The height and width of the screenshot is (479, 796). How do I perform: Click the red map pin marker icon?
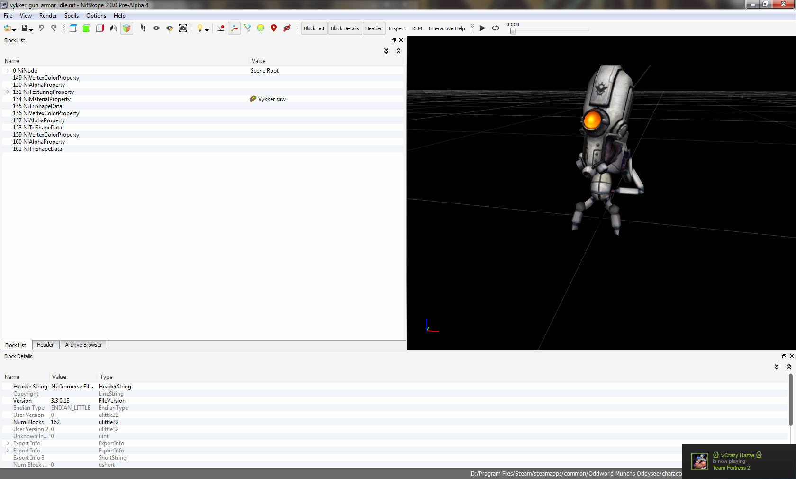(274, 28)
